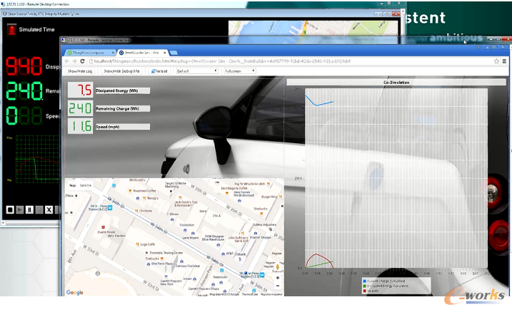The height and width of the screenshot is (312, 512).
Task: Click the Show/Hide Log button
Action: [x=80, y=71]
